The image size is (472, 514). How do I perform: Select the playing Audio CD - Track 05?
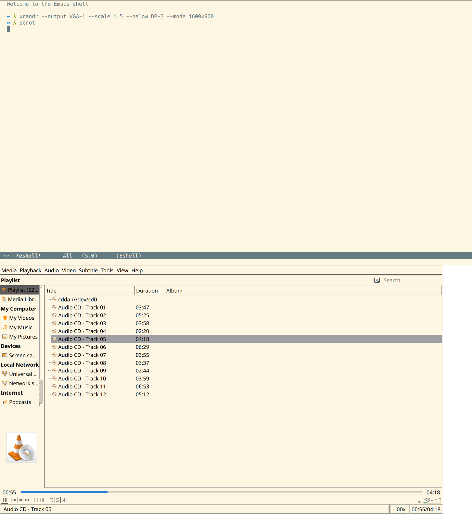(246, 339)
